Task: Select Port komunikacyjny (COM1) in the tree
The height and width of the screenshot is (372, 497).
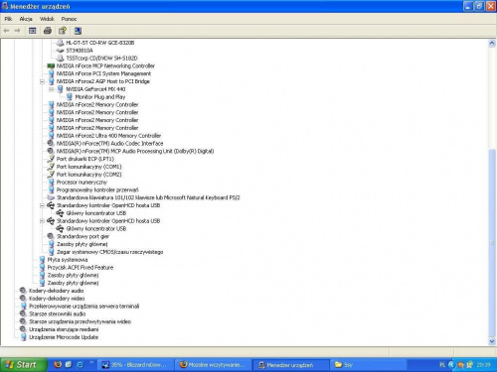Action: click(x=88, y=167)
